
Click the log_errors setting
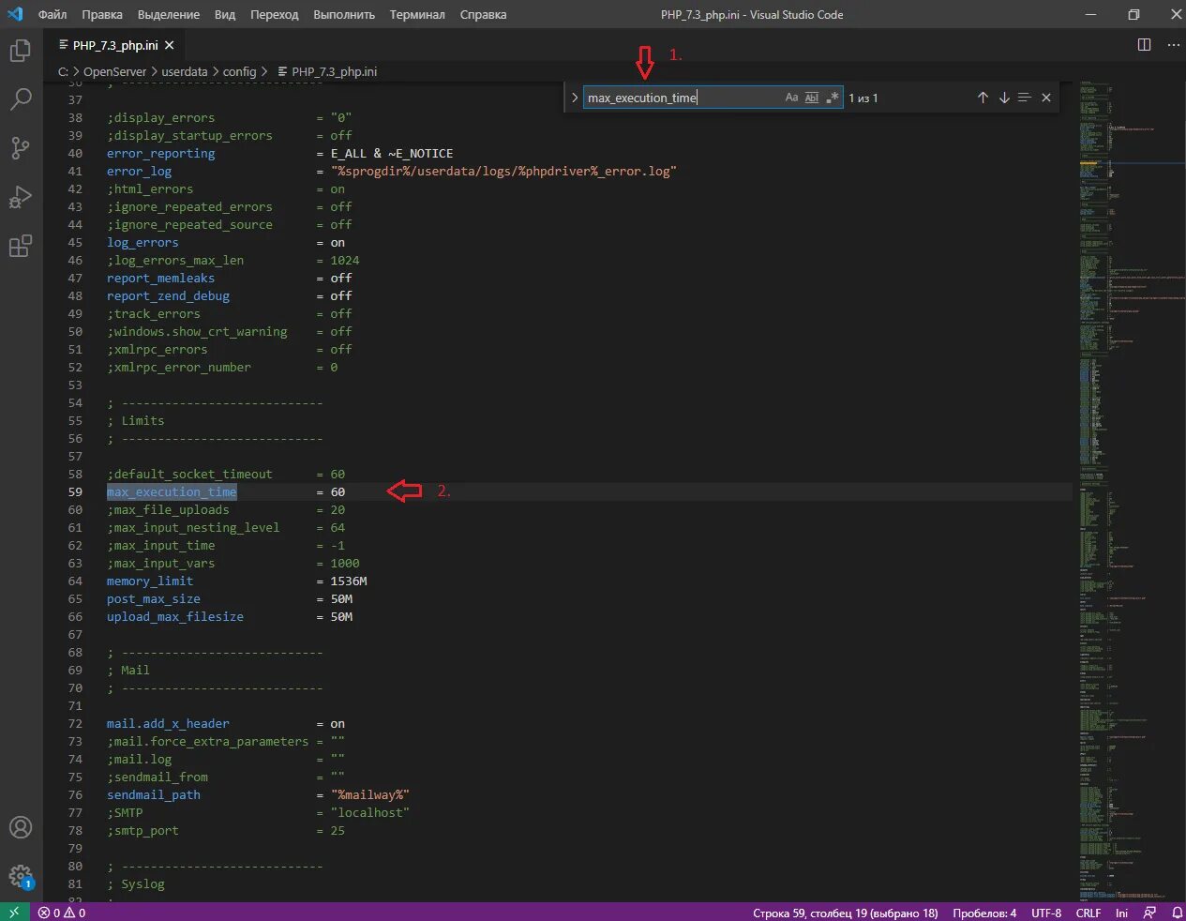tap(143, 242)
